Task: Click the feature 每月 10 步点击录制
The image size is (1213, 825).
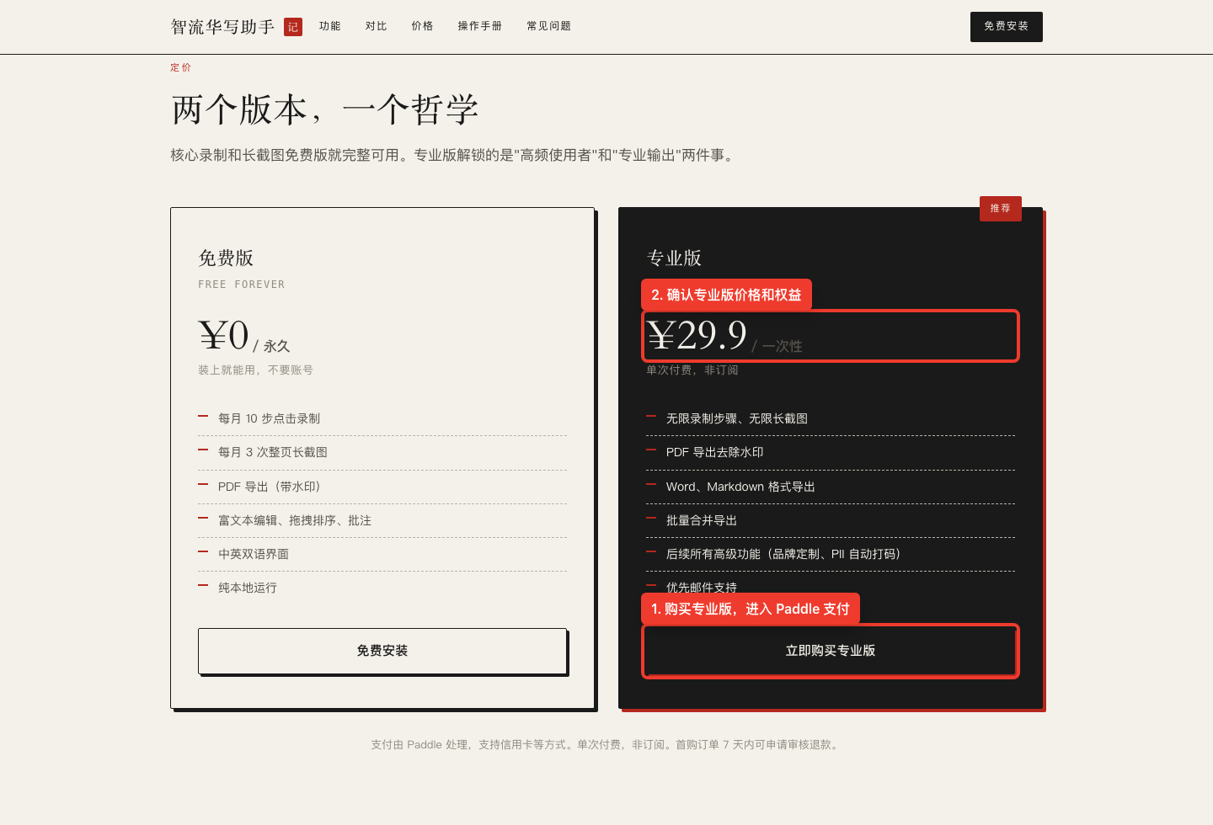Action: 270,418
